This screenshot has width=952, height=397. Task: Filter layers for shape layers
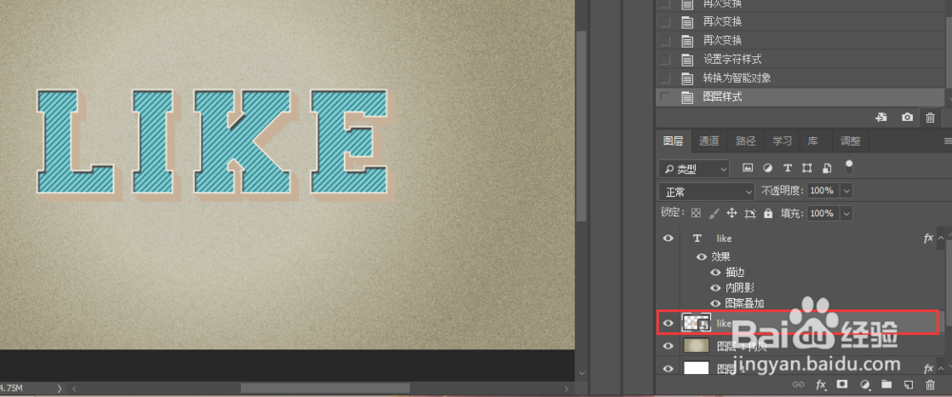click(x=807, y=169)
